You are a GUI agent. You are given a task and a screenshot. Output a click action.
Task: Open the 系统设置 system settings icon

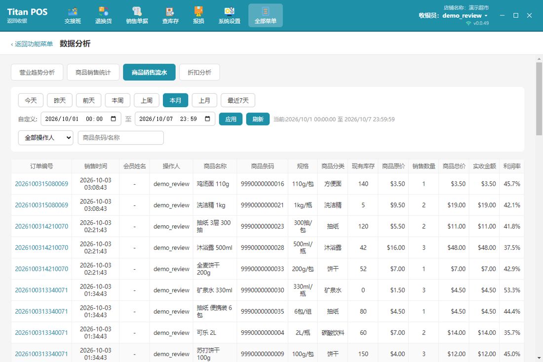(229, 16)
